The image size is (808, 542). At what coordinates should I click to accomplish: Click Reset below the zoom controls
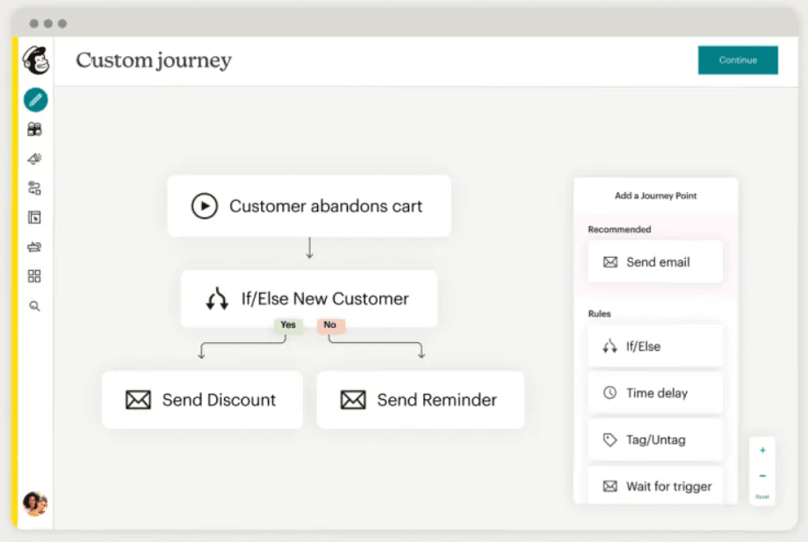tap(761, 496)
